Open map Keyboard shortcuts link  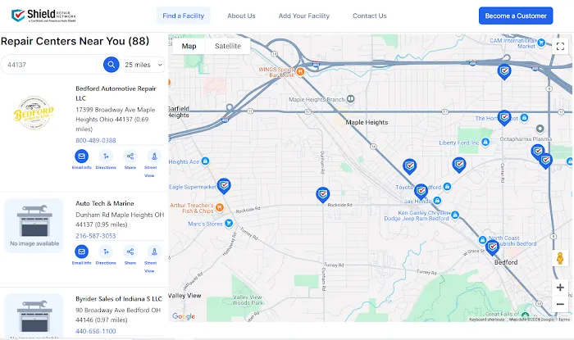pos(487,320)
